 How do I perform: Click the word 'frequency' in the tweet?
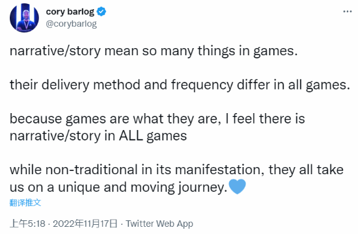(202, 86)
